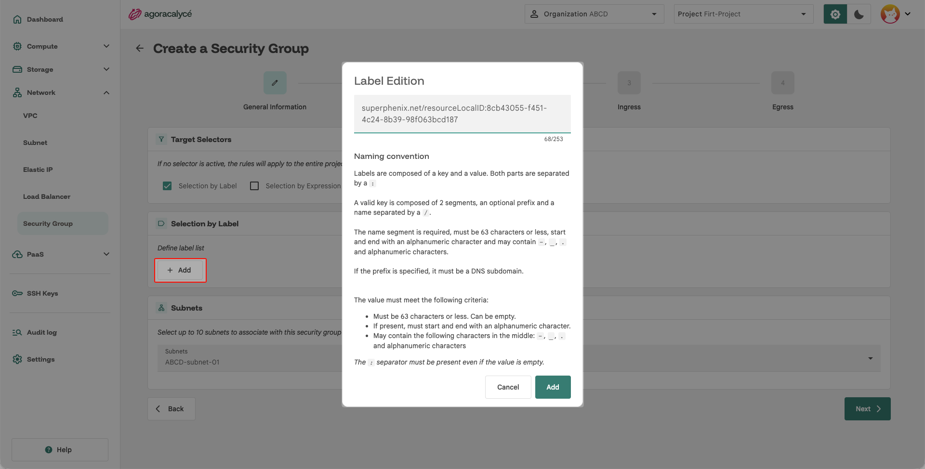Toggle the Selection by Label checkbox

tap(167, 186)
